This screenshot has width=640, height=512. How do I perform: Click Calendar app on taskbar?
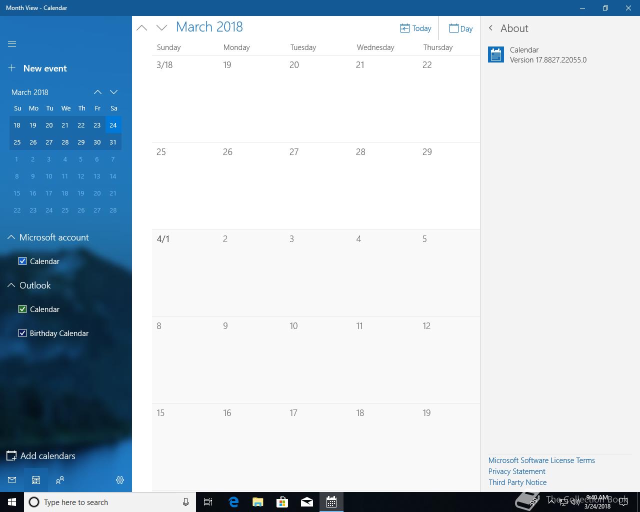331,502
